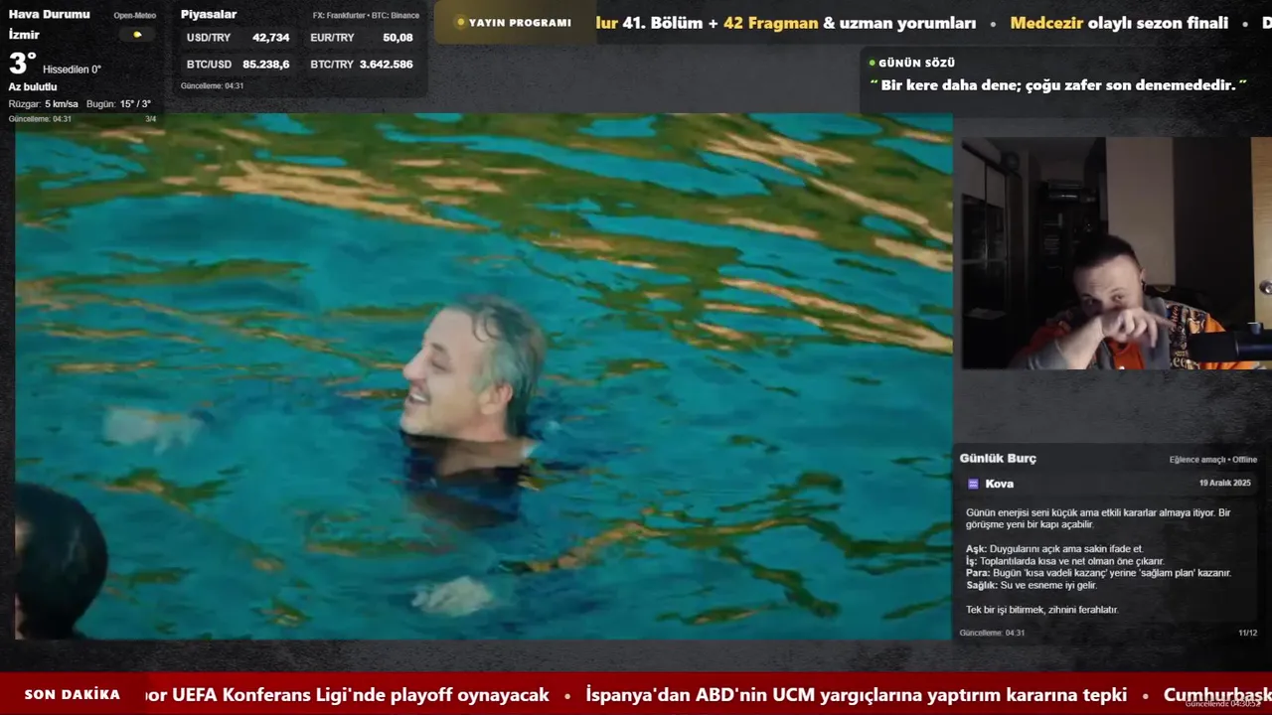
Task: Click 'Tek bir işi bitirmek' closing line
Action: click(x=1041, y=610)
